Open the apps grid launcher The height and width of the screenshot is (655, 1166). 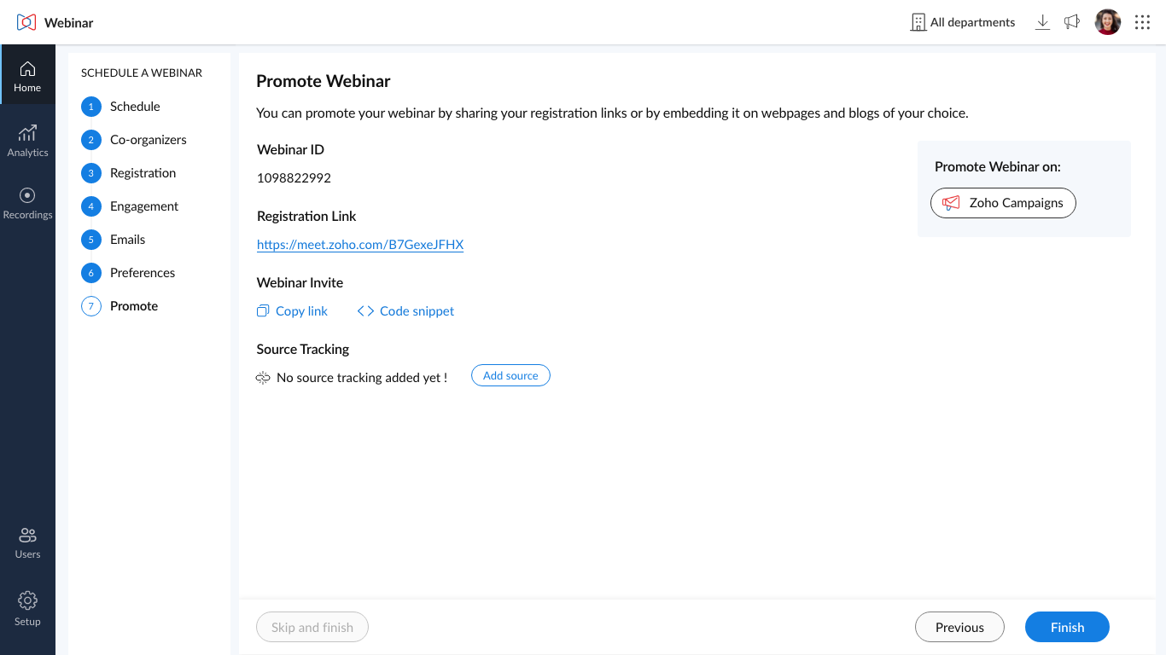(1142, 22)
